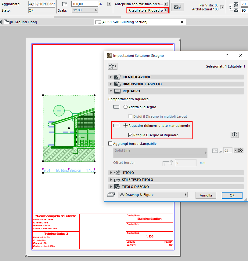Click the height field showing 90
The image size is (248, 261).
pyautogui.click(x=244, y=10)
